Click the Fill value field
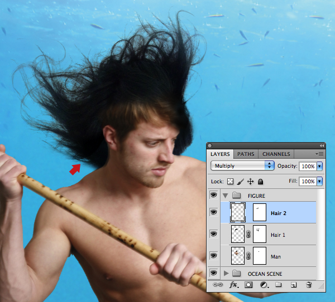335x302 pixels. pos(308,181)
